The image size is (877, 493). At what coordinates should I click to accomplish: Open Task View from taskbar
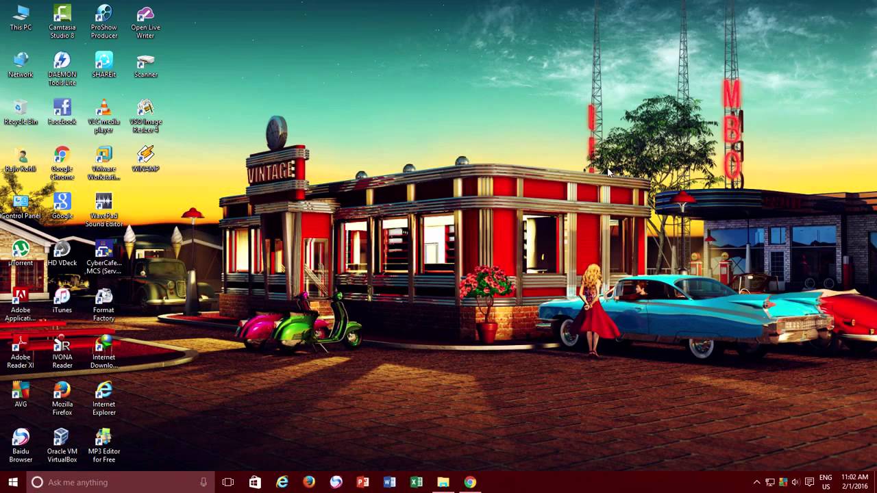(228, 482)
